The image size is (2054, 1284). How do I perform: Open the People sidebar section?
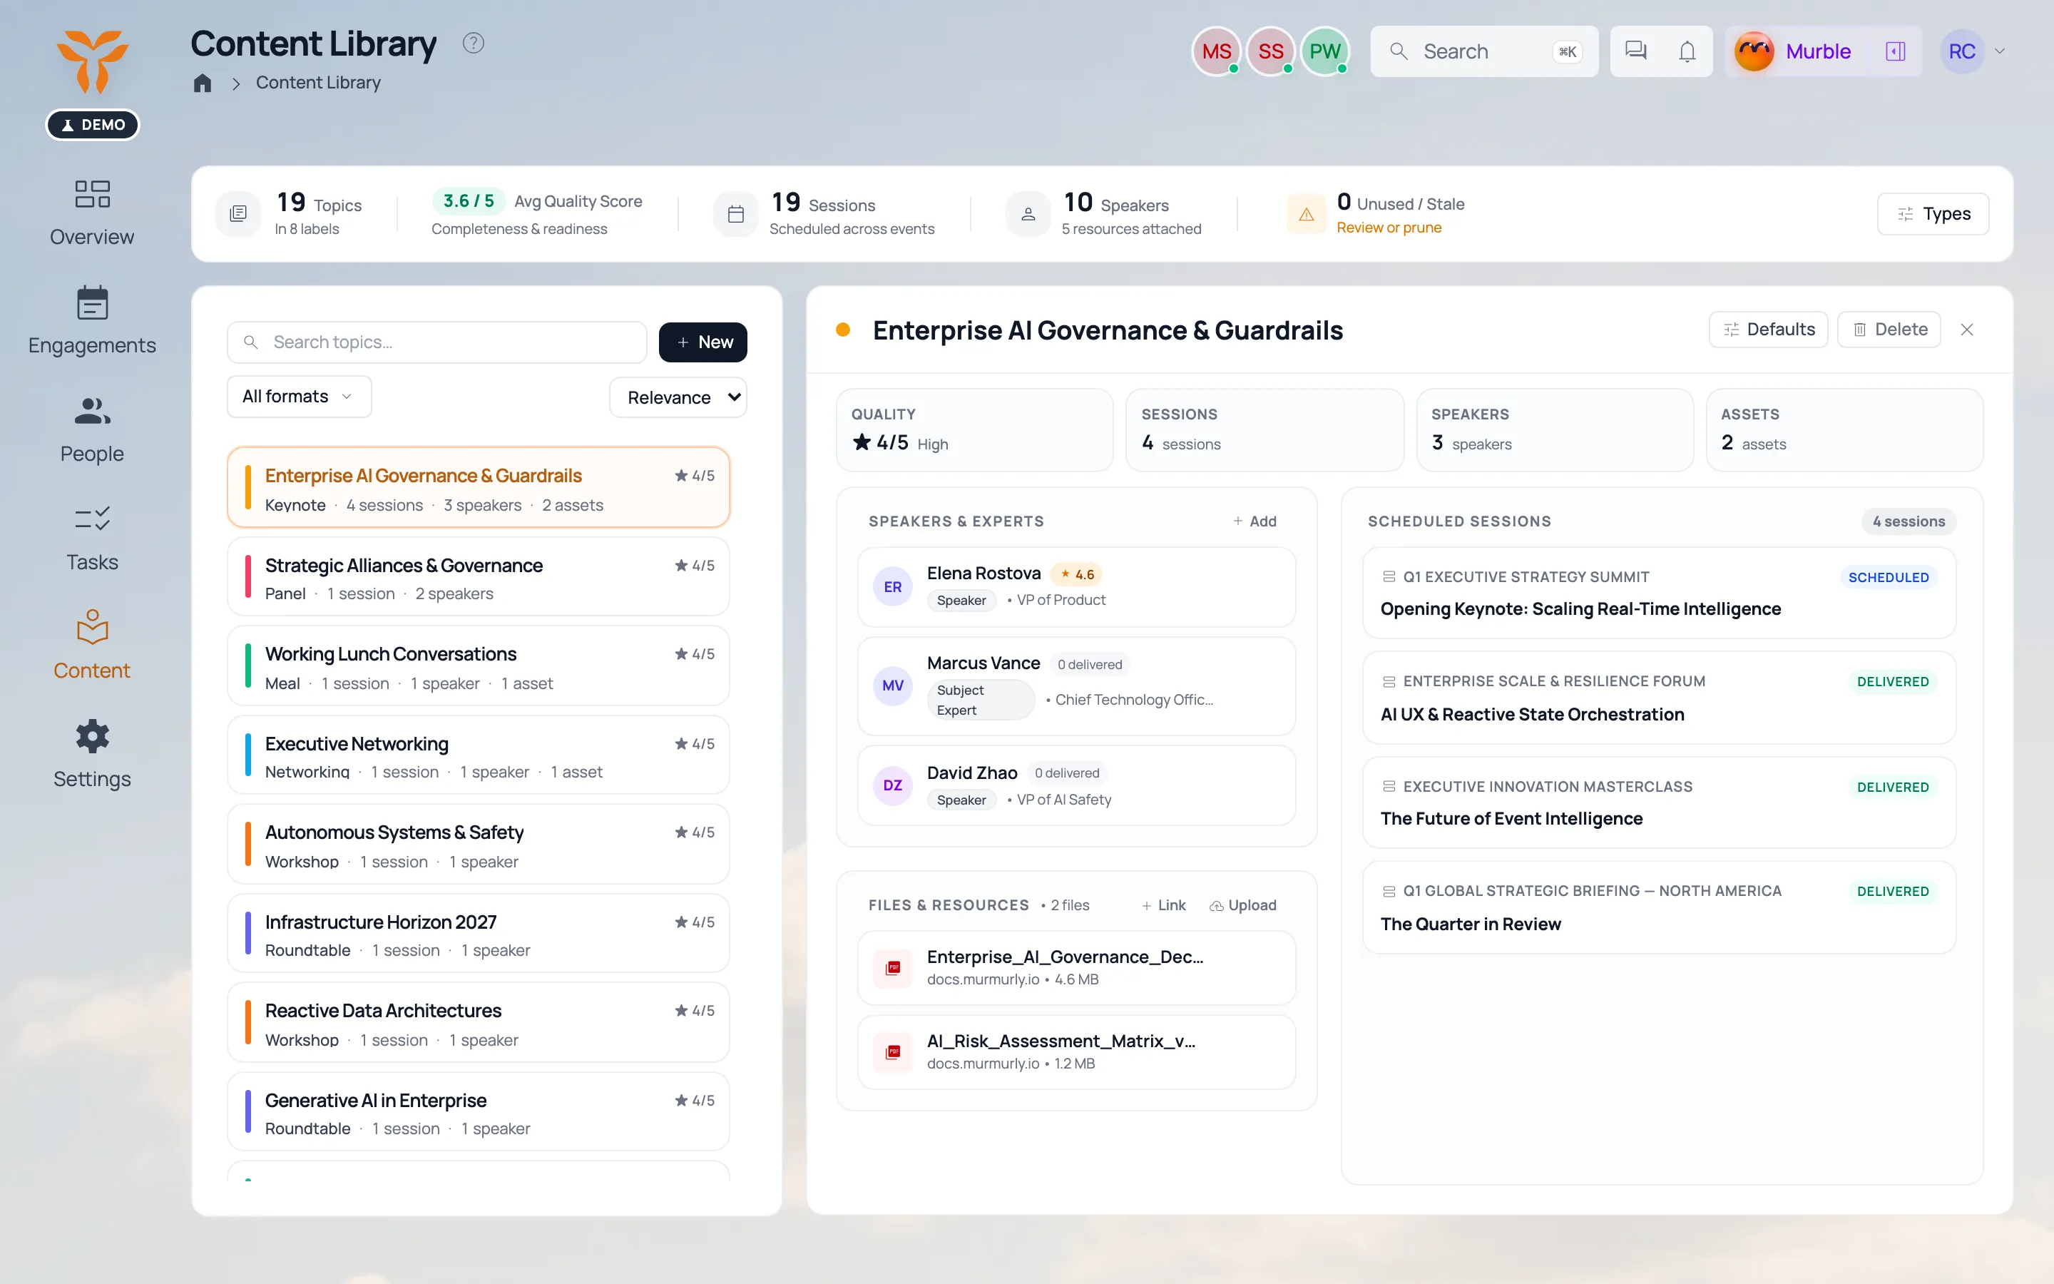tap(92, 431)
